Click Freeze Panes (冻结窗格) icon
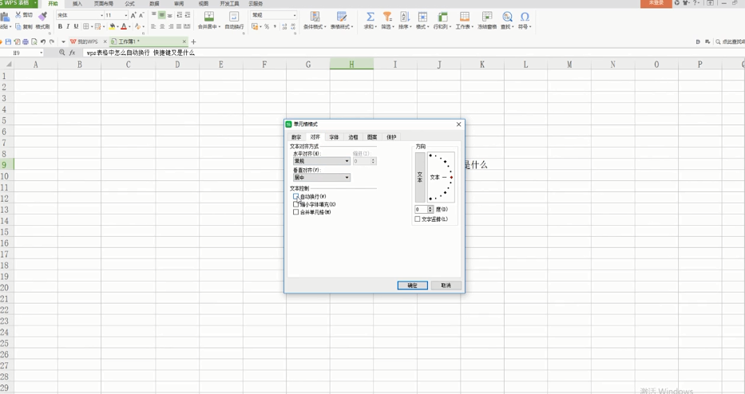The height and width of the screenshot is (394, 745). (486, 17)
